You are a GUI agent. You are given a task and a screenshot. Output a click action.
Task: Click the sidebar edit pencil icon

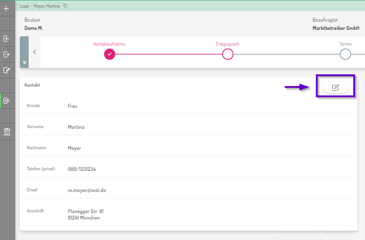[6, 70]
